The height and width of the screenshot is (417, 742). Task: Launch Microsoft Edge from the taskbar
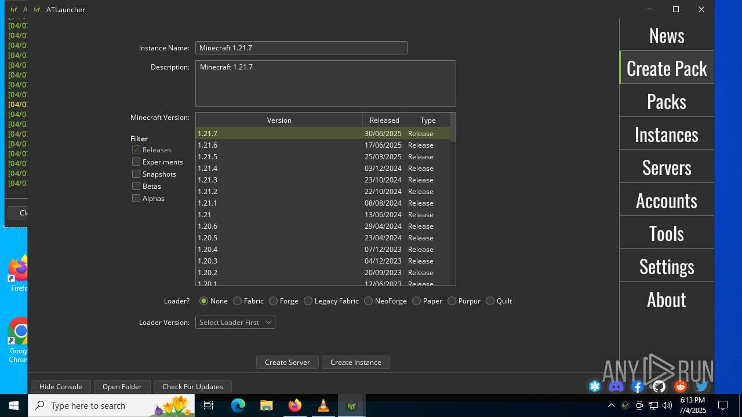point(238,405)
